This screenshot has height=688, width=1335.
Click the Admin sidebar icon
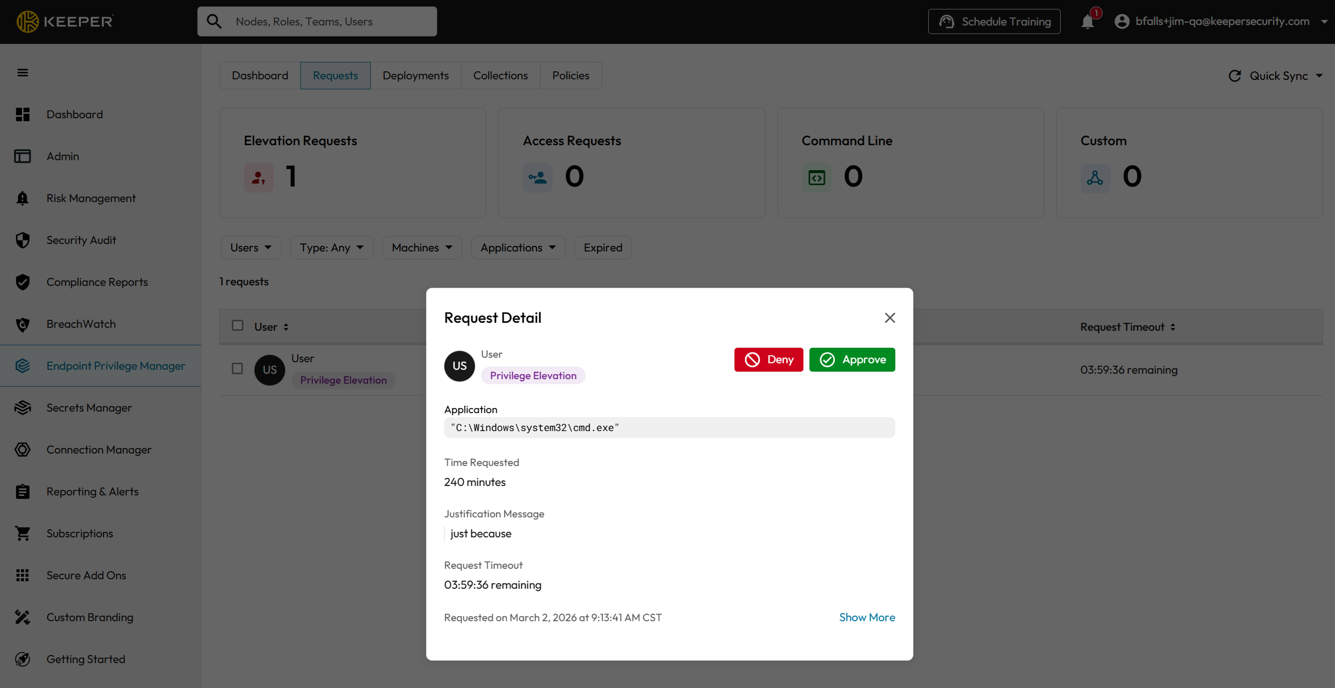tap(23, 156)
